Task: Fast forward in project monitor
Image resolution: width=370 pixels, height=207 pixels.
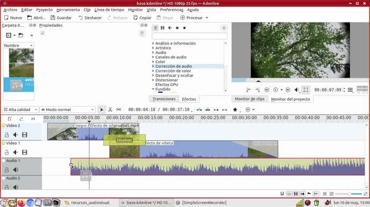Action: click(288, 90)
